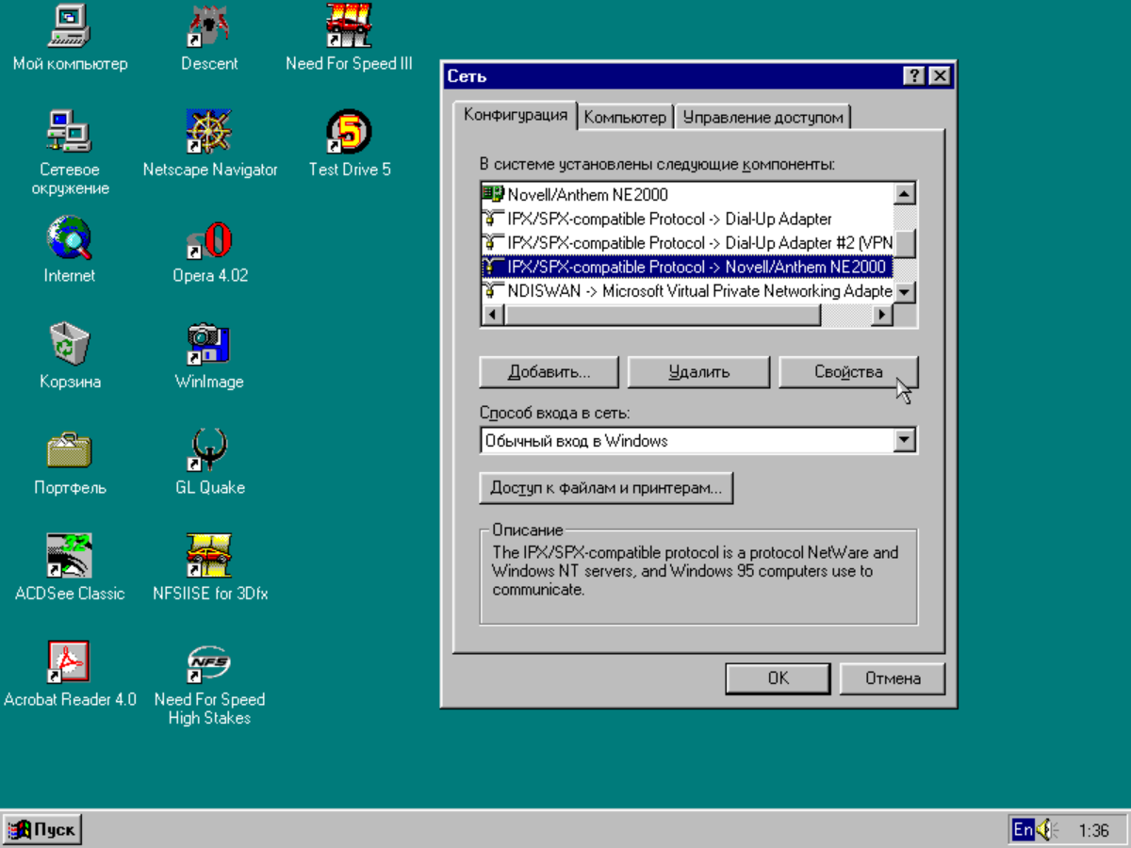Select Novell/Anthem NE2000 adapter in list
The height and width of the screenshot is (848, 1131).
(587, 195)
